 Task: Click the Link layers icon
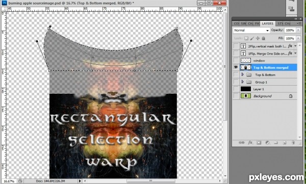[241, 143]
